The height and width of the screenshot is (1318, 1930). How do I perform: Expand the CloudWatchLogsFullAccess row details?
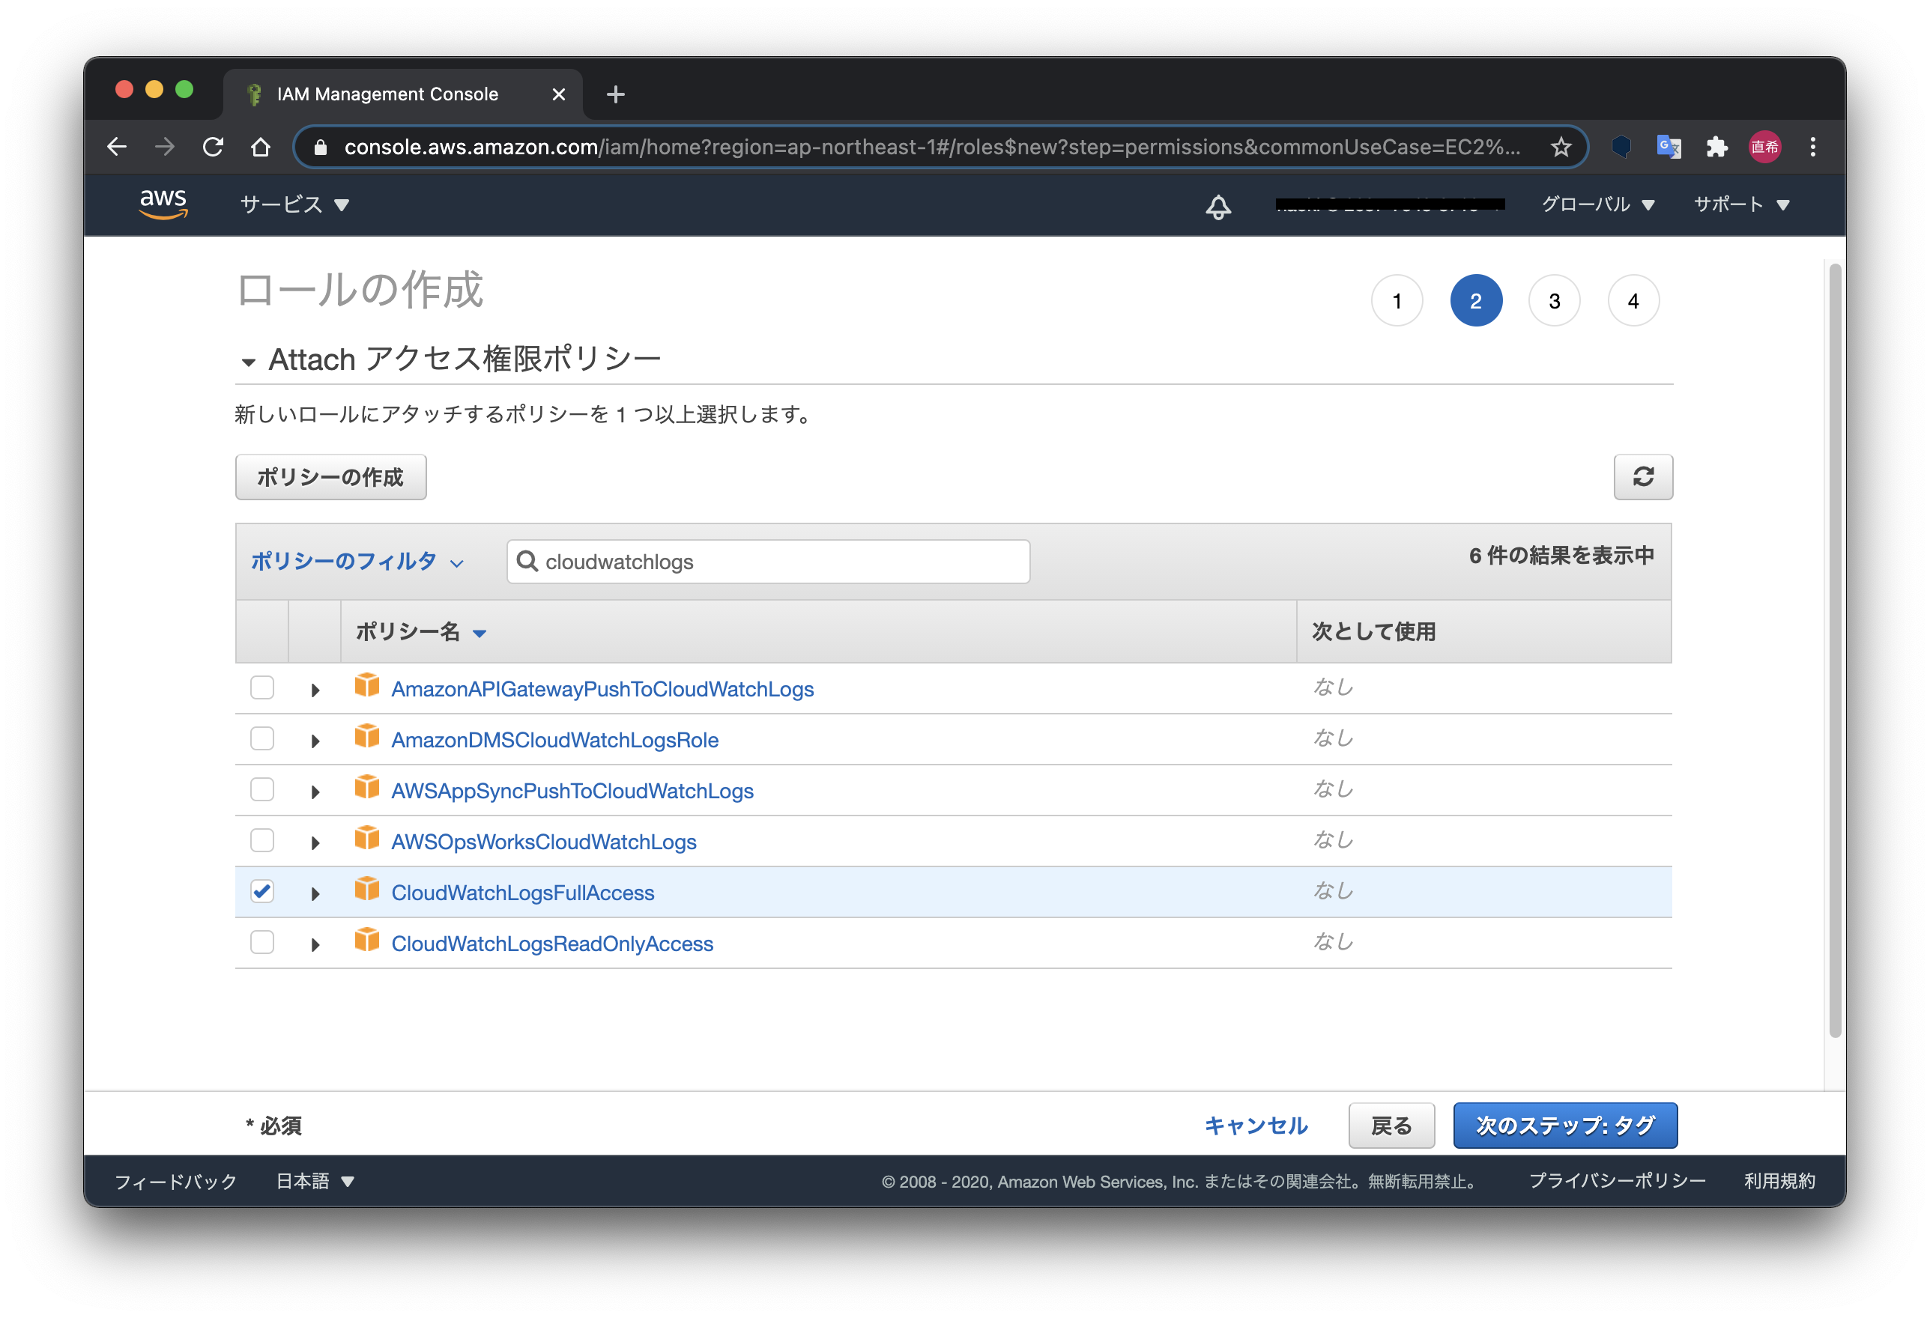[315, 894]
